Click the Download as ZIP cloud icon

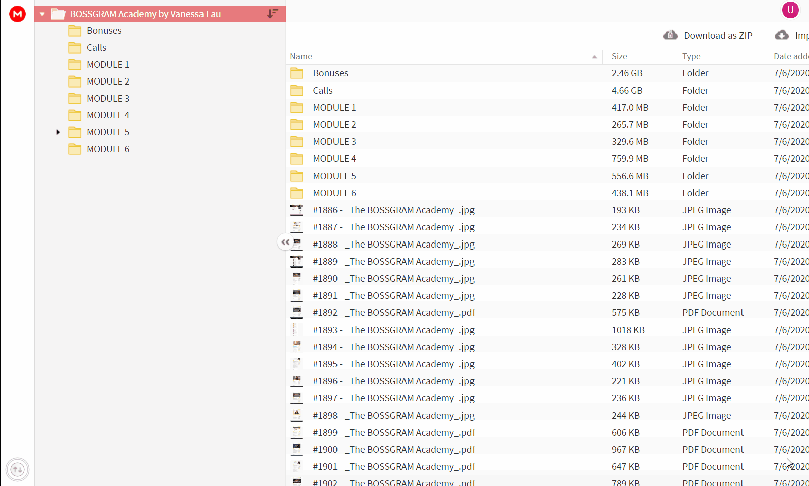(x=670, y=35)
